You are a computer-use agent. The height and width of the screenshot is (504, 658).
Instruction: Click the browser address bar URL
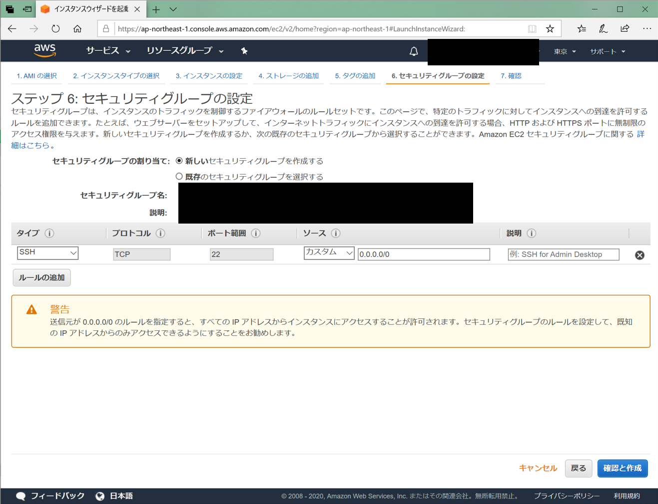coord(291,29)
